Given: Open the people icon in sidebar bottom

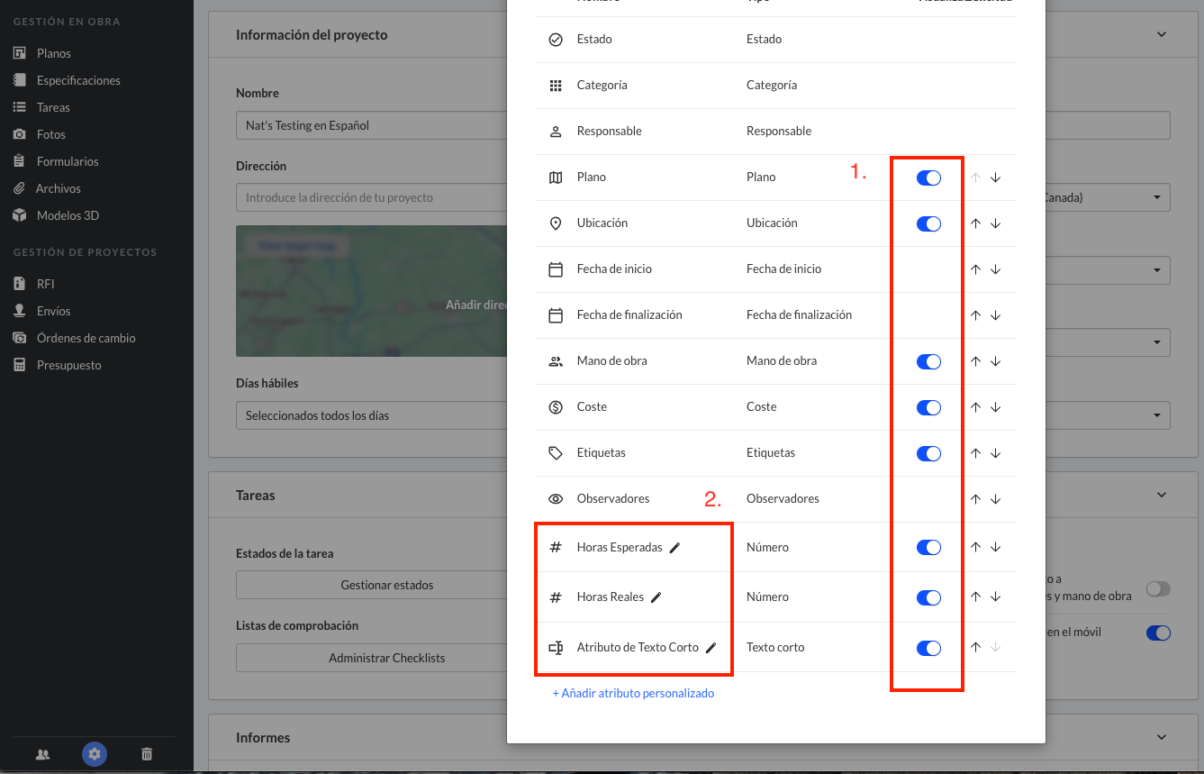Looking at the screenshot, I should 42,754.
